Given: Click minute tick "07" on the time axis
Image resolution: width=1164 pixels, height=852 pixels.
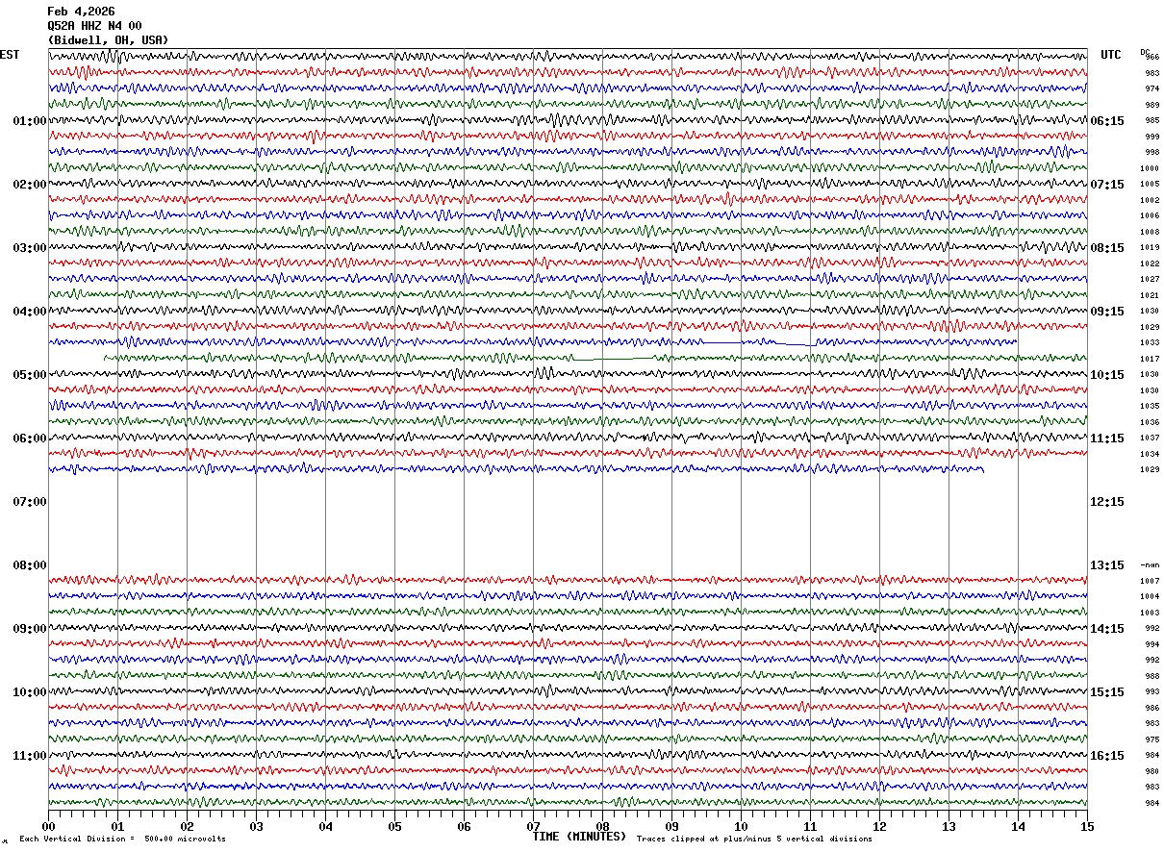Looking at the screenshot, I should [533, 826].
